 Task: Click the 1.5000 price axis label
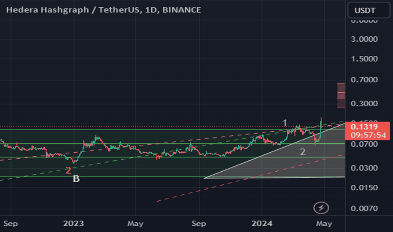click(x=364, y=59)
